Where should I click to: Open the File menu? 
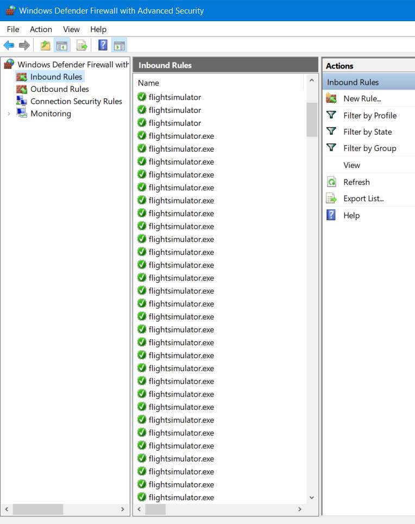pyautogui.click(x=13, y=29)
